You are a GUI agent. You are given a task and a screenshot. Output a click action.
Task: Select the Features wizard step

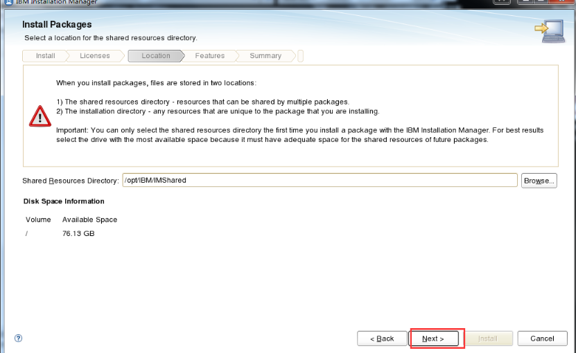coord(210,56)
